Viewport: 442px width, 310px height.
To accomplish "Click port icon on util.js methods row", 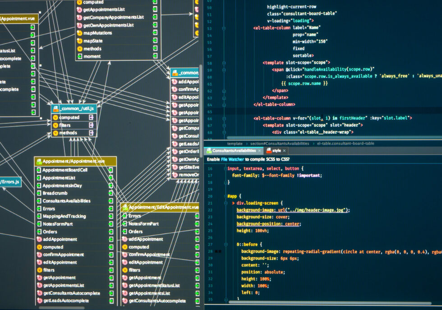I will click(91, 133).
